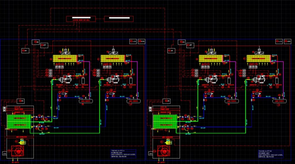This screenshot has height=164, width=295.
Task: Select the EPB box in the working unit
Action: 142,42
